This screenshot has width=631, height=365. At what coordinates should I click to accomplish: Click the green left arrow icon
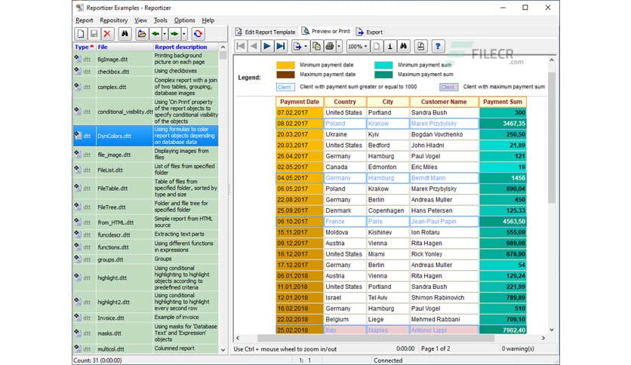point(155,34)
